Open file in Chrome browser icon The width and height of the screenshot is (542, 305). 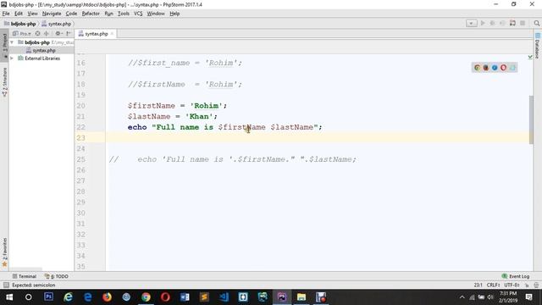[478, 68]
